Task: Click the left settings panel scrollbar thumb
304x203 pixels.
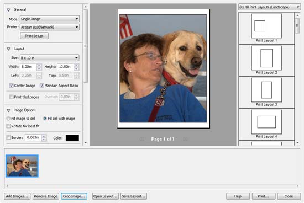Action: point(86,46)
